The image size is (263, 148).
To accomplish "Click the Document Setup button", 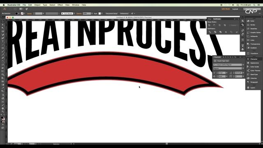I will (111, 14).
